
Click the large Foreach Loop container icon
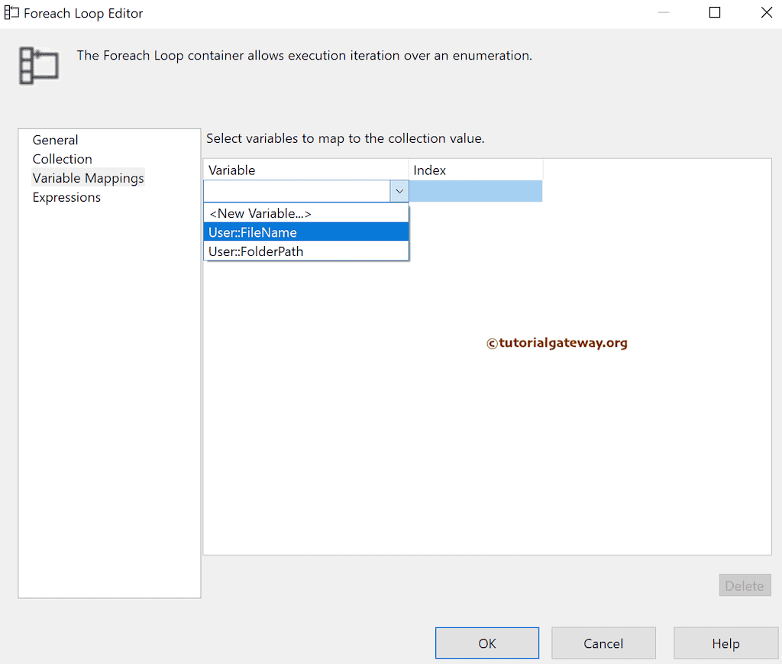pyautogui.click(x=38, y=66)
